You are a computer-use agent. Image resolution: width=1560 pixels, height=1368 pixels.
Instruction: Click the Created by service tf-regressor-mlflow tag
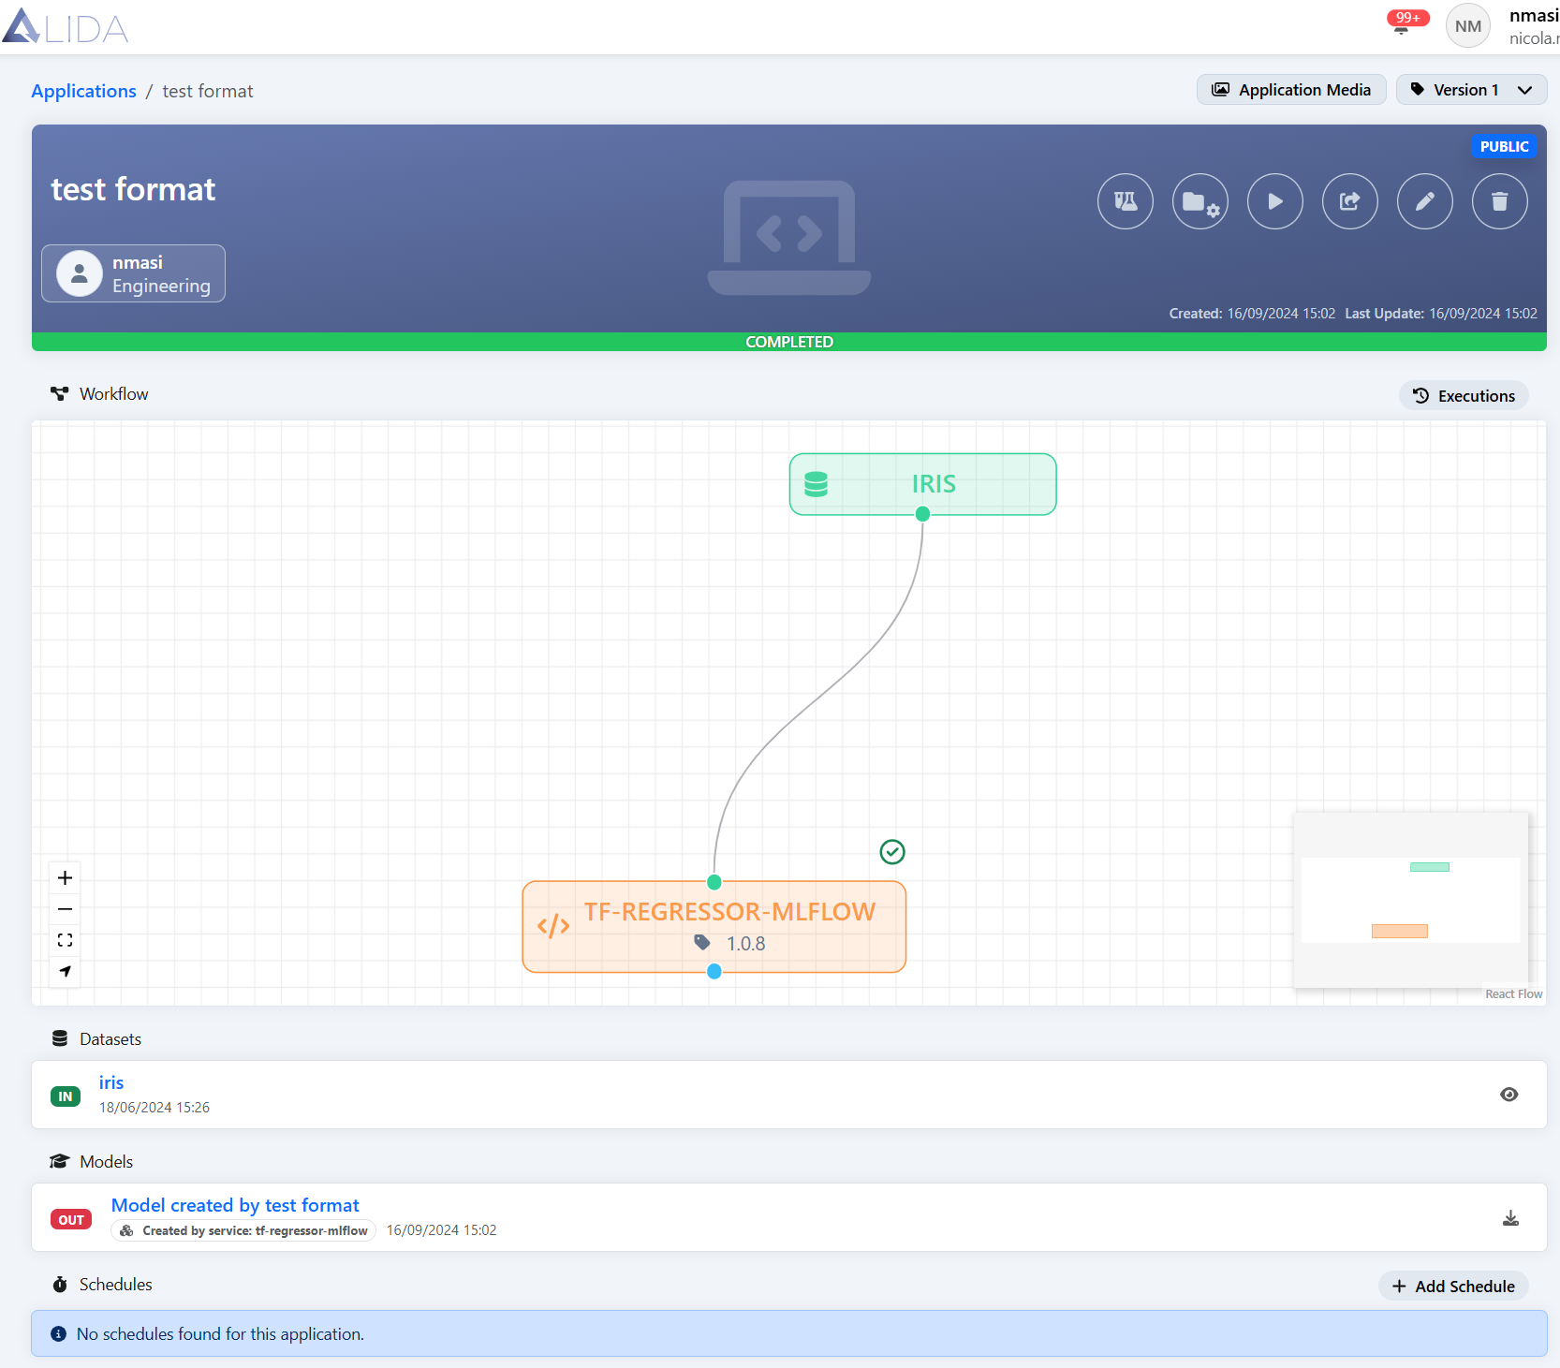(243, 1230)
